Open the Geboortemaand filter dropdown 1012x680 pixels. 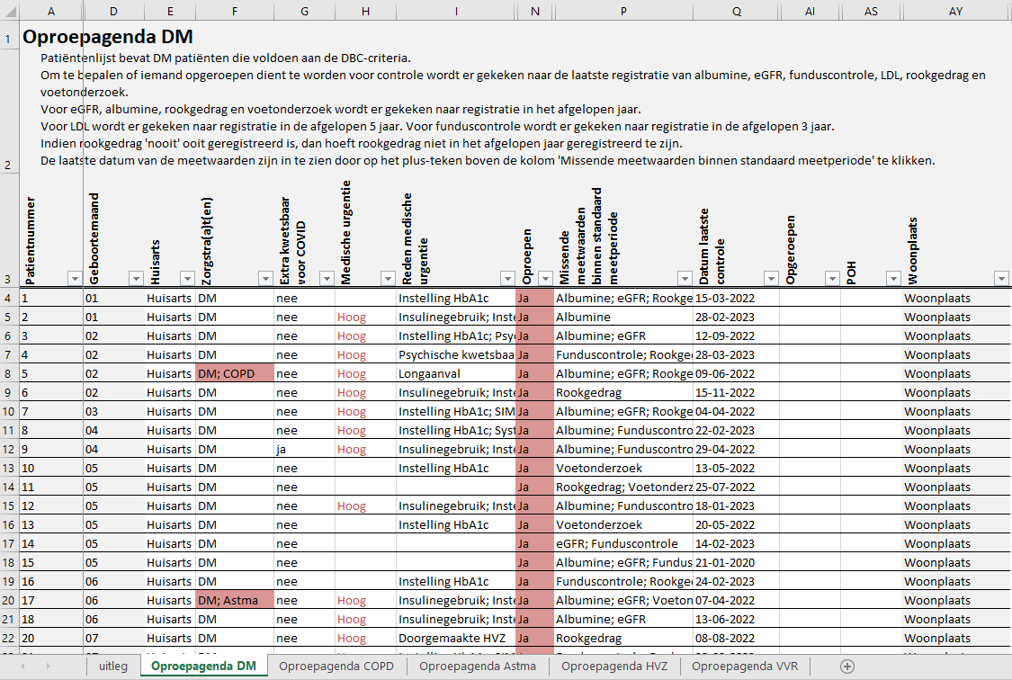click(136, 279)
